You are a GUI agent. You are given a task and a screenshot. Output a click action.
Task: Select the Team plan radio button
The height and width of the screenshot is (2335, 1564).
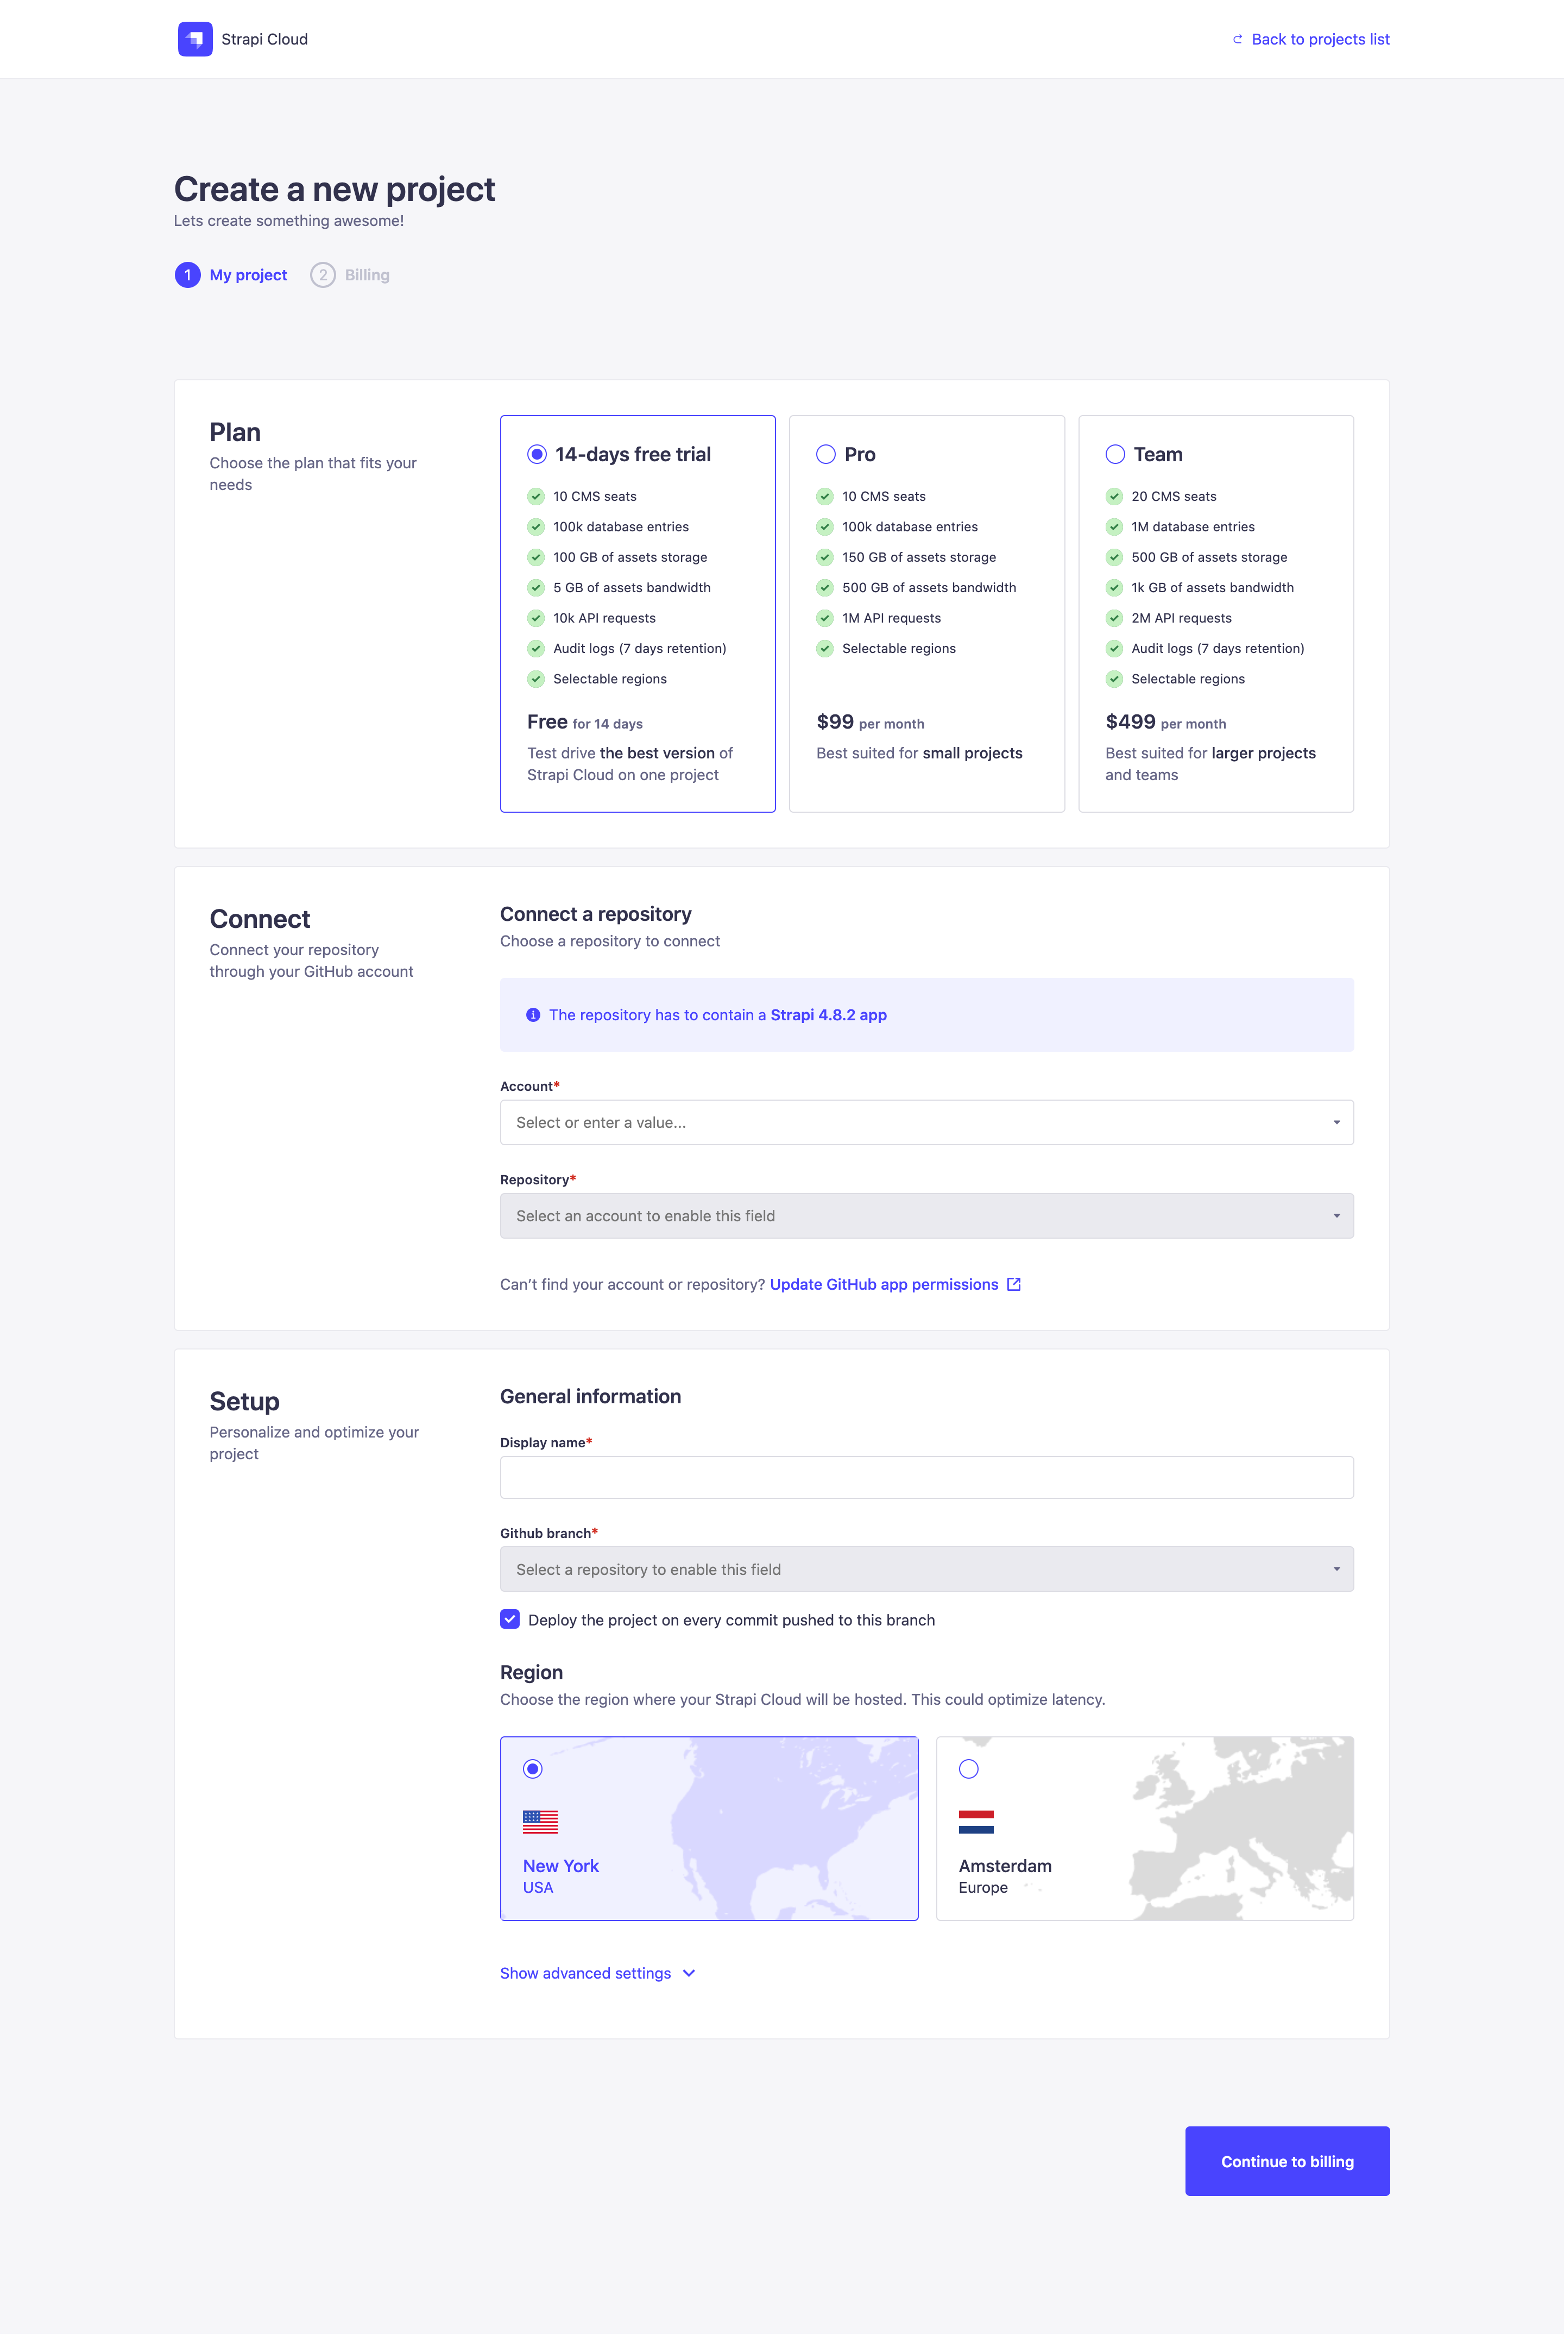coord(1115,454)
